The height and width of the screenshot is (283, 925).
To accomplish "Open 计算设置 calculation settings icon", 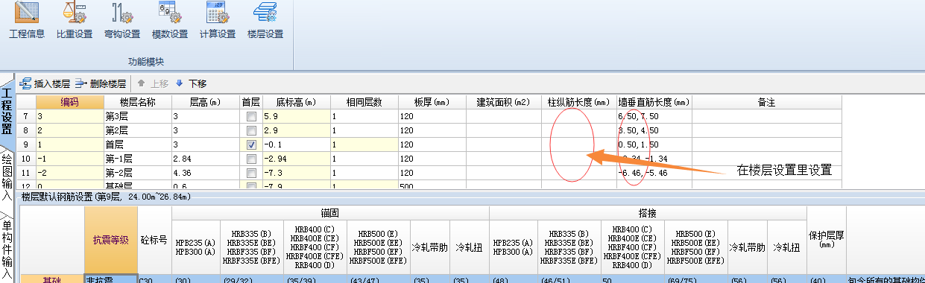I will (217, 21).
